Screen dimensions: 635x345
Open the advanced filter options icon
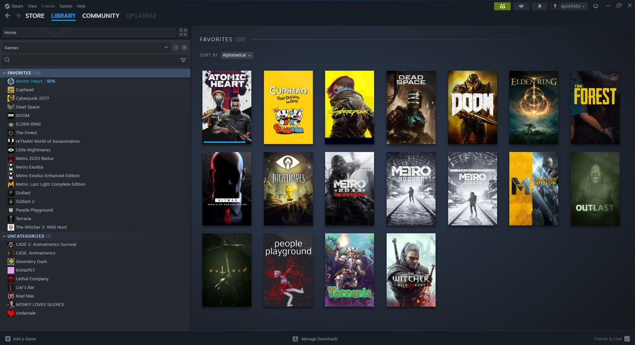pyautogui.click(x=183, y=60)
